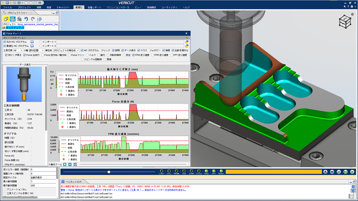Click the blue info icon in quick-access bar
Viewport: 358px width, 201px height.
coord(19,3)
